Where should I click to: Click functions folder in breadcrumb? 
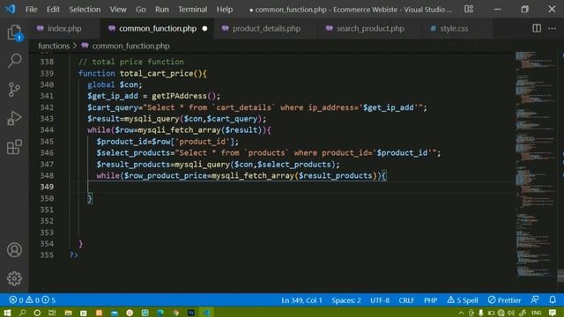pyautogui.click(x=54, y=46)
